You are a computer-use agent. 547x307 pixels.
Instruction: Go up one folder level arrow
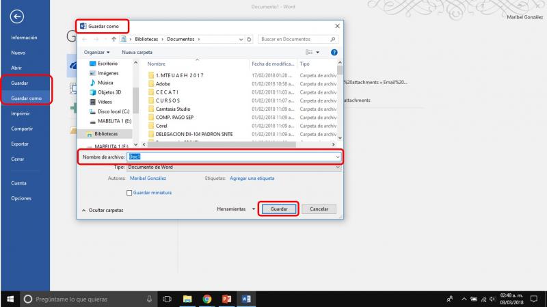click(x=114, y=39)
